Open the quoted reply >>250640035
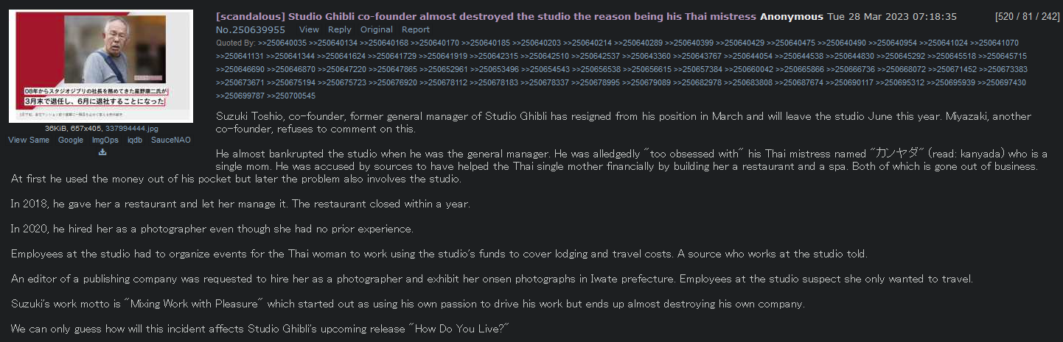 click(x=283, y=43)
